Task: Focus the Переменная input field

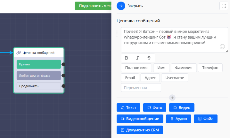Action: click(x=141, y=88)
